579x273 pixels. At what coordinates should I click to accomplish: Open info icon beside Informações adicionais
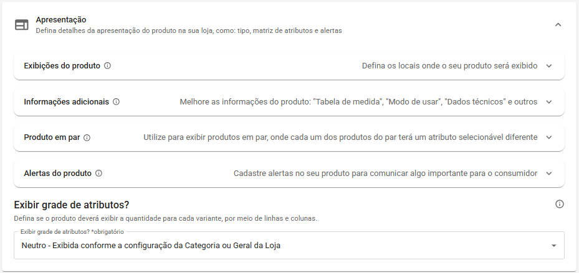pos(116,102)
